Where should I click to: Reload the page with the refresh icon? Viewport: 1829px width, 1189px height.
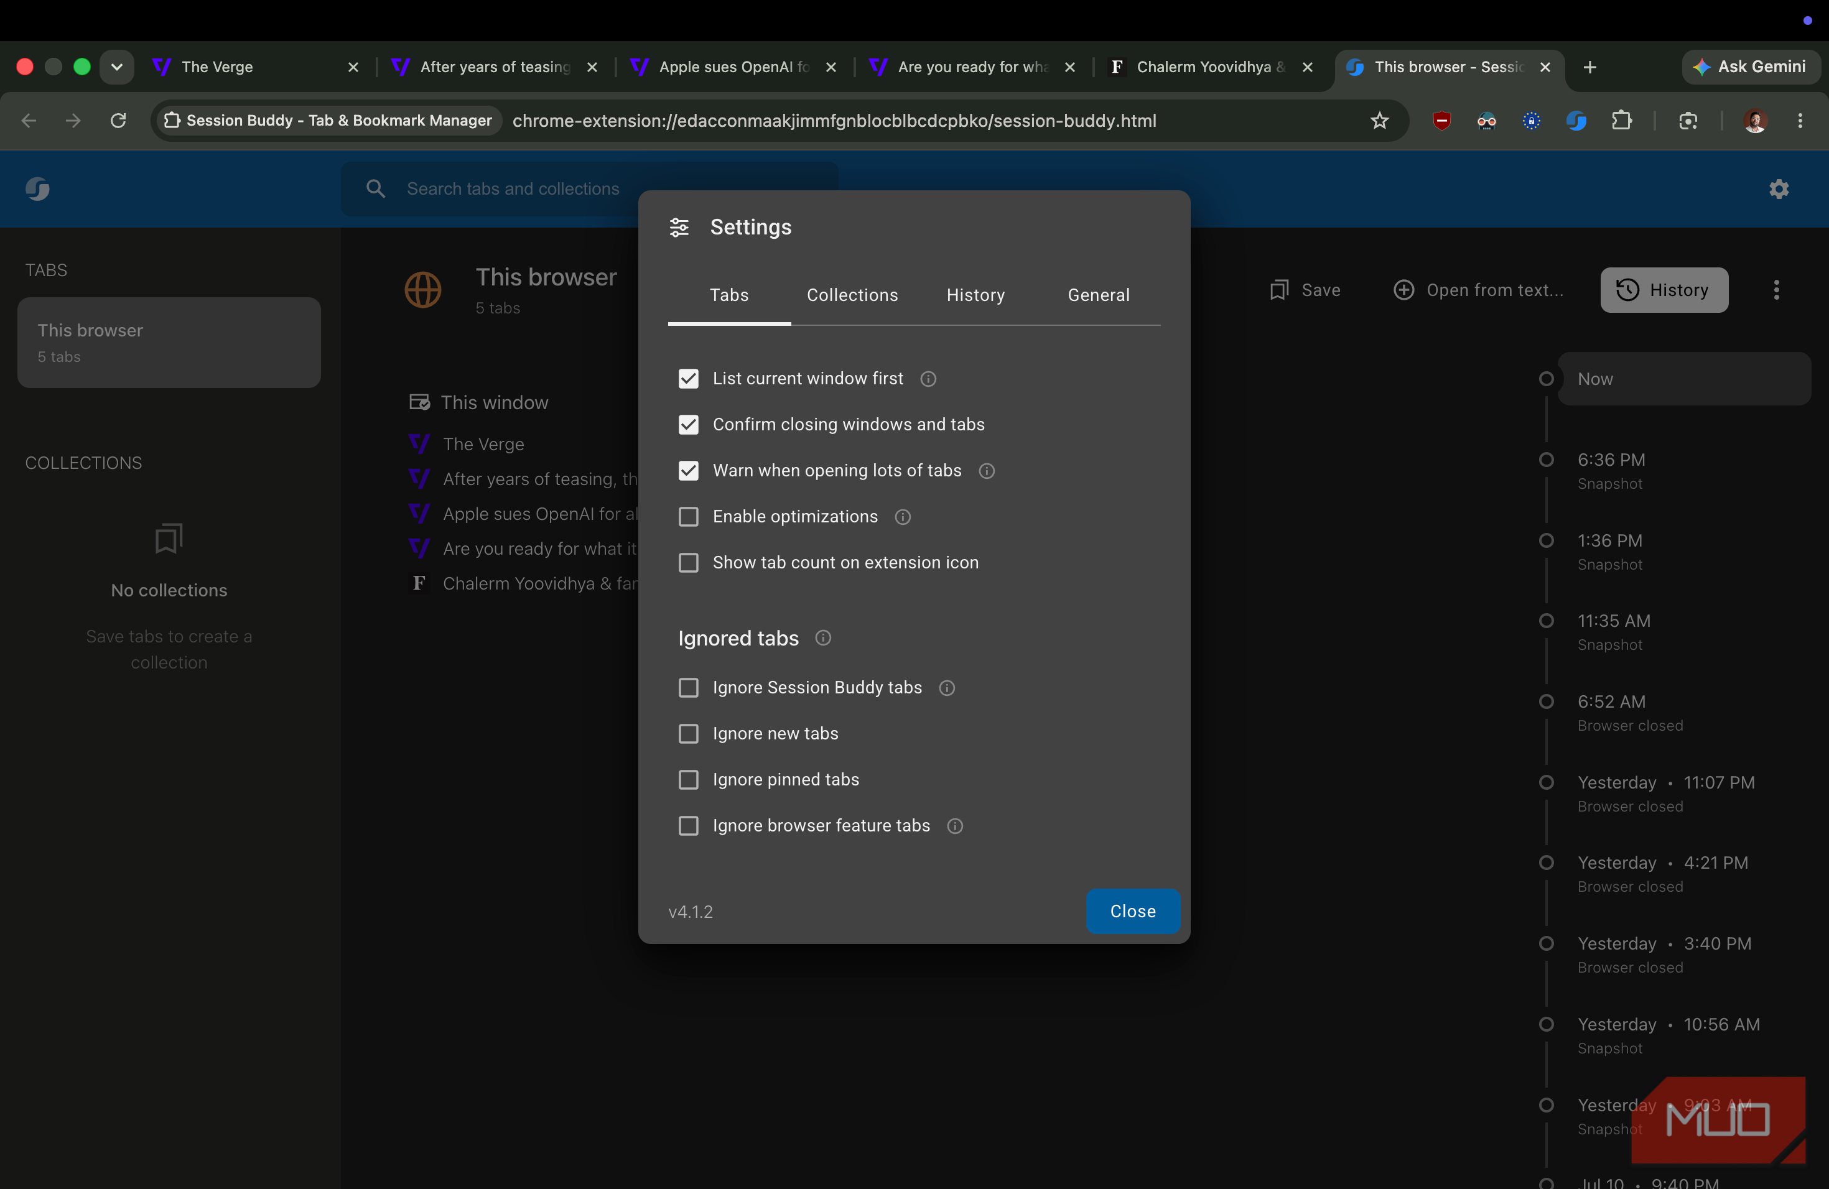(x=118, y=121)
